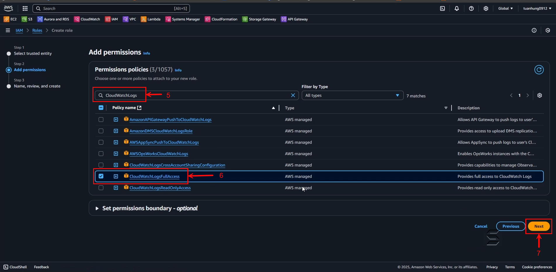556x272 pixels.
Task: Click the Previous button
Action: tap(511, 226)
